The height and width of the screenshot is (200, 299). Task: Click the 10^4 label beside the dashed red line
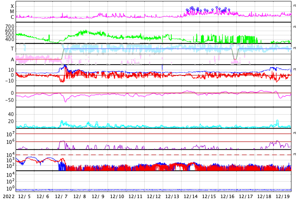click(10, 155)
